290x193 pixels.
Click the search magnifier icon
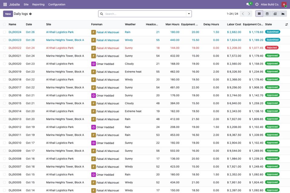click(102, 14)
